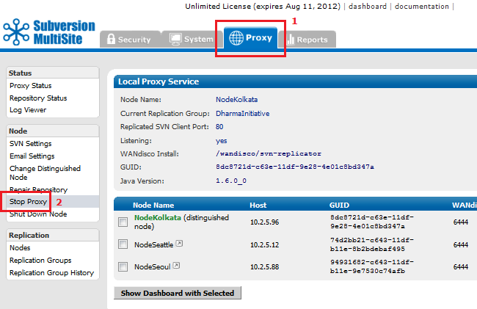
Task: Click host value 10.2.5.96
Action: point(264,222)
